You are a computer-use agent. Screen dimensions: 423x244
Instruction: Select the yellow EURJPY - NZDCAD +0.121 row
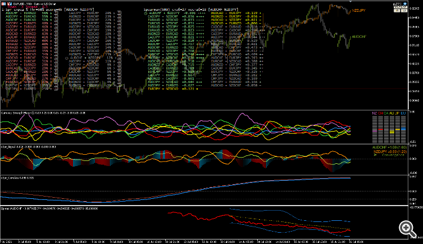(173, 89)
